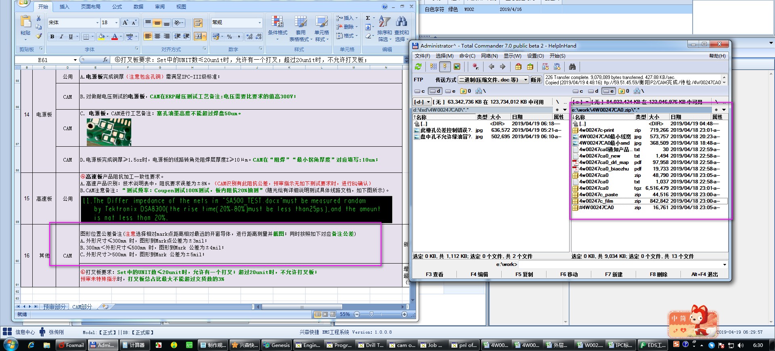Click the Excel Help question mark icon
This screenshot has width=775, height=351.
pos(385,6)
